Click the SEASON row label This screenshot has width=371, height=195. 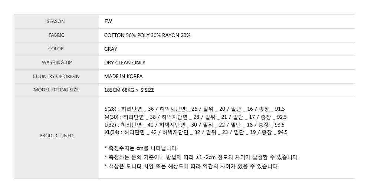click(x=56, y=21)
